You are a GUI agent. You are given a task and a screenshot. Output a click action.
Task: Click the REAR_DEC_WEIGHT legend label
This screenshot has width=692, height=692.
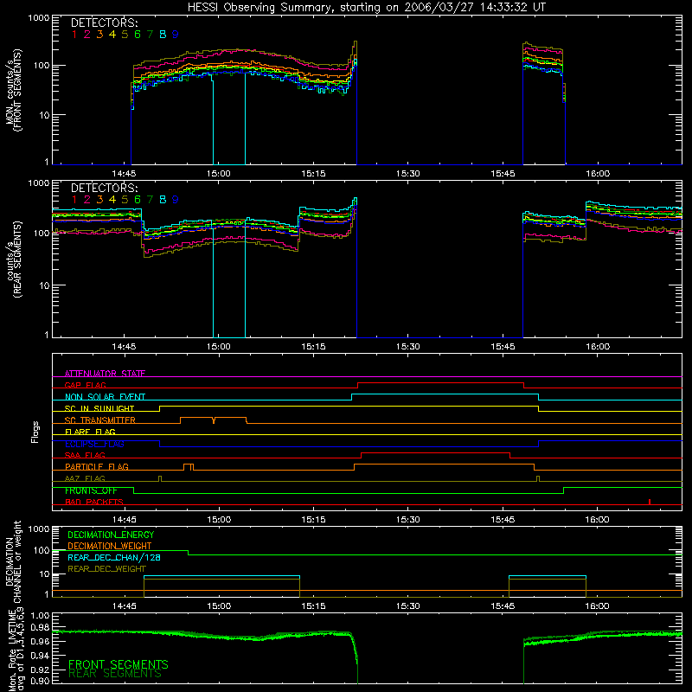[x=106, y=569]
